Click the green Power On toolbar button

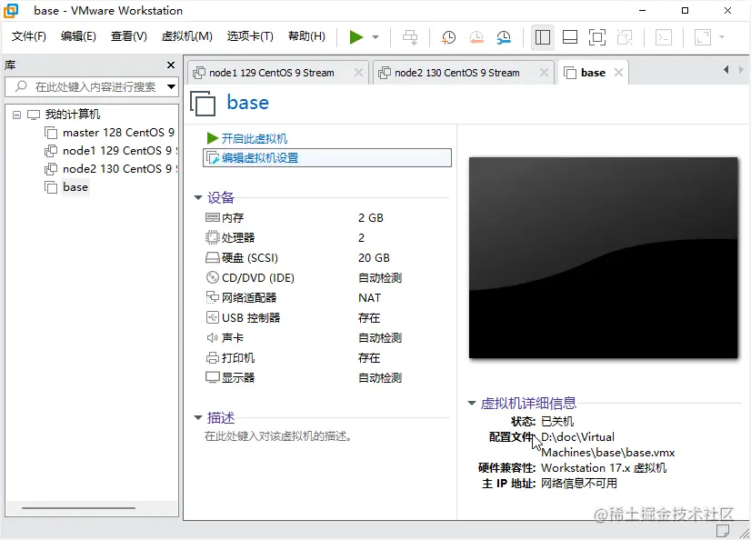tap(355, 37)
